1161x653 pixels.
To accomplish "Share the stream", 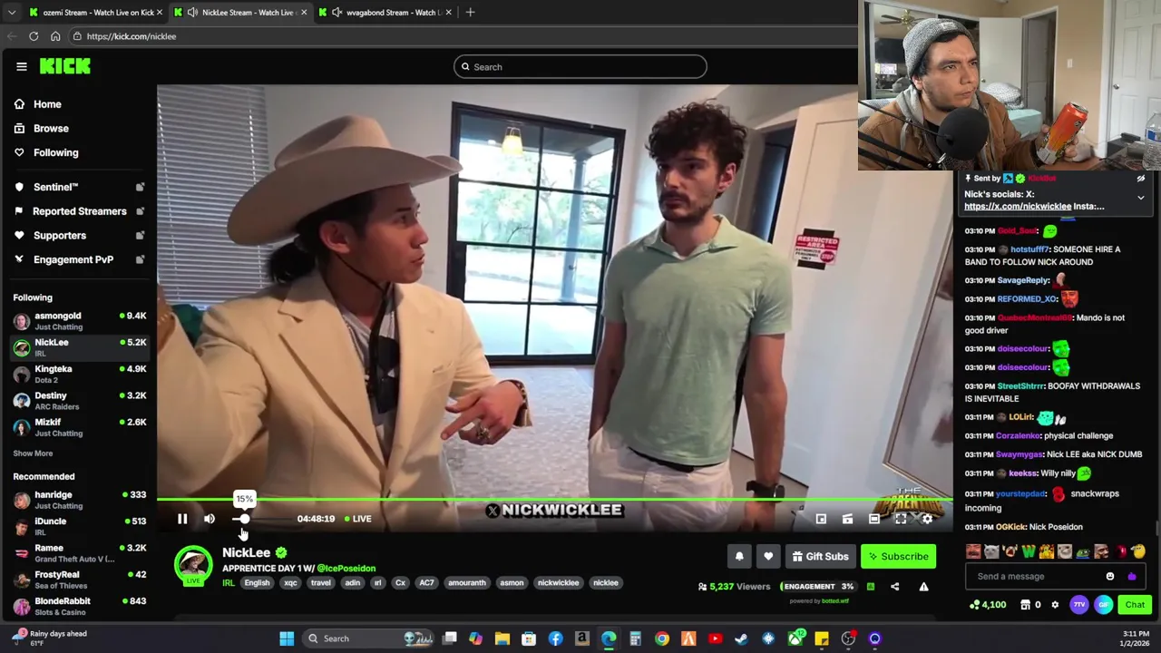I will coord(894,587).
